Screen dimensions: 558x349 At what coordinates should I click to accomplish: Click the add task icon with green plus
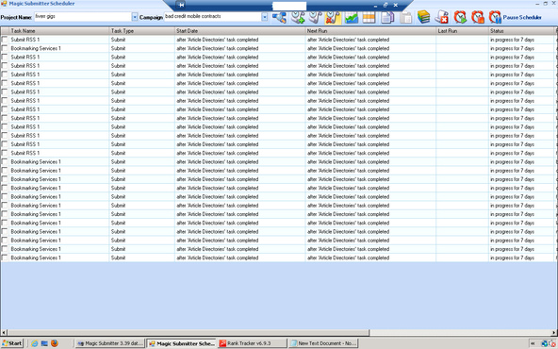298,17
